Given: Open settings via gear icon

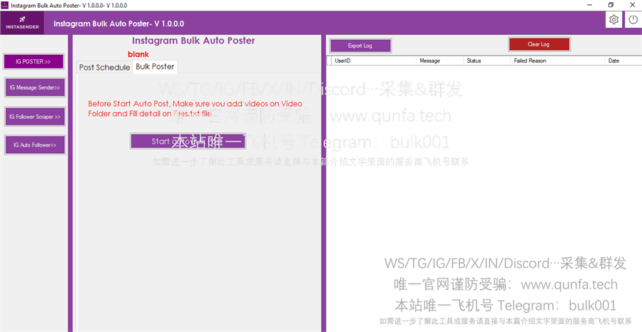Looking at the screenshot, I should 613,19.
